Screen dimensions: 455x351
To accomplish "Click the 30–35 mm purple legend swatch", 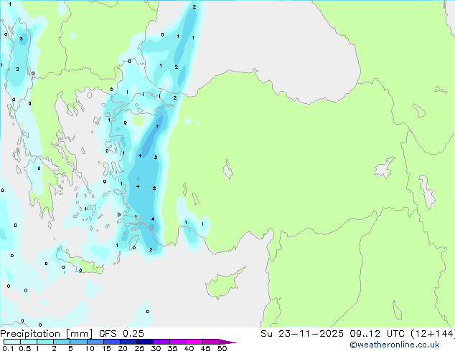I will [x=161, y=342].
